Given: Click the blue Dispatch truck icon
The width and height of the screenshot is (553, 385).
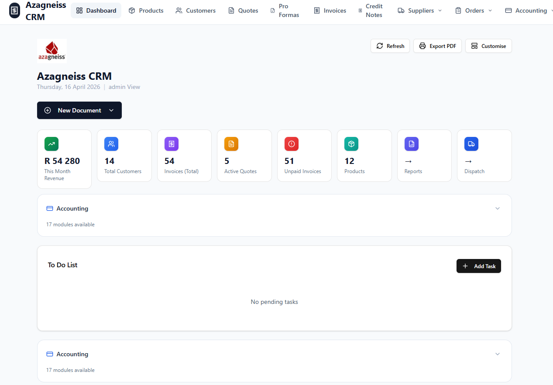Looking at the screenshot, I should coord(471,144).
